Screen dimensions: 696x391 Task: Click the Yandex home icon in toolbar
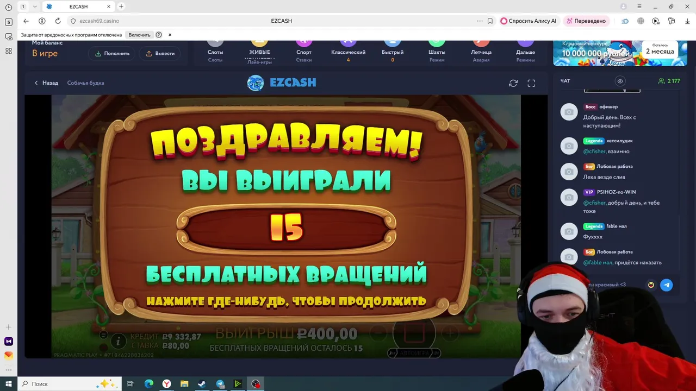tap(42, 21)
